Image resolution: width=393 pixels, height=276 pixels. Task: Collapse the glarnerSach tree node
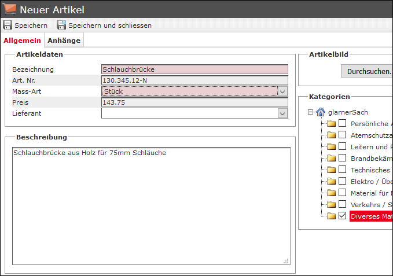[x=311, y=112]
